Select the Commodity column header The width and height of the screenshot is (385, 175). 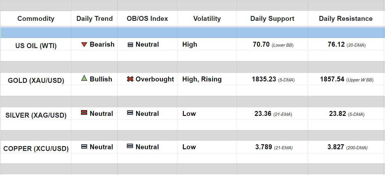click(36, 19)
